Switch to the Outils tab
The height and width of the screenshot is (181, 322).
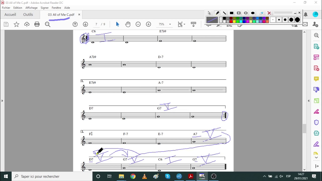click(x=28, y=15)
